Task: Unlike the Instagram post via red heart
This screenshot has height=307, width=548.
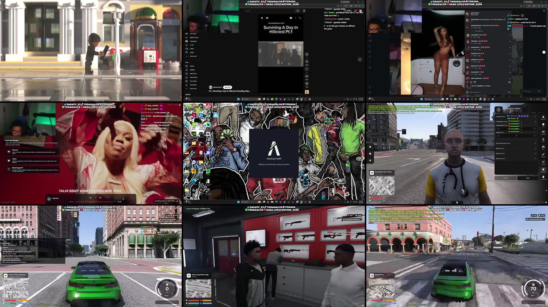Action: (468, 82)
